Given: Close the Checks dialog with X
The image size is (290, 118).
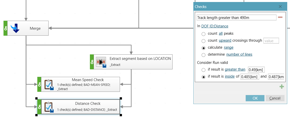Looking at the screenshot, I should pos(280,7).
